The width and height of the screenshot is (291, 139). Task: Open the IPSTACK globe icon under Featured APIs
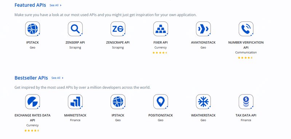(32, 29)
